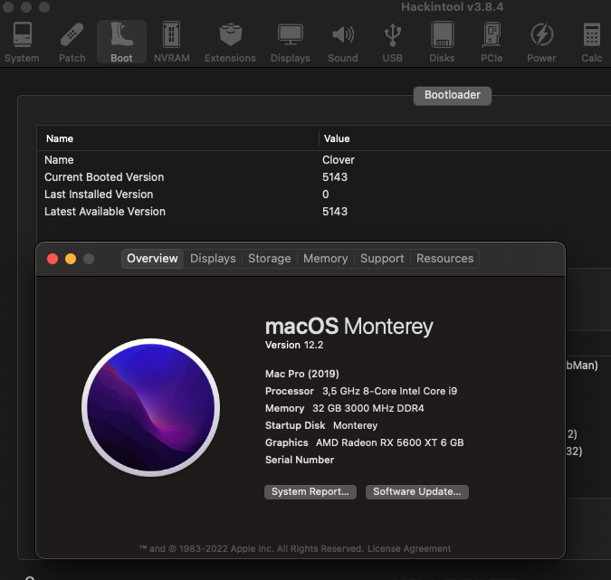Select the Last Installed Version row label
This screenshot has height=580, width=611.
tap(99, 195)
